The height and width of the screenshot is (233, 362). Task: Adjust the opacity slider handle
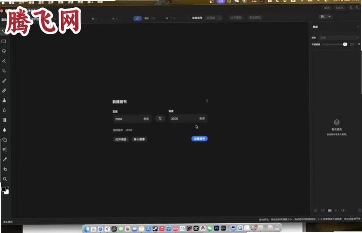[x=345, y=44]
